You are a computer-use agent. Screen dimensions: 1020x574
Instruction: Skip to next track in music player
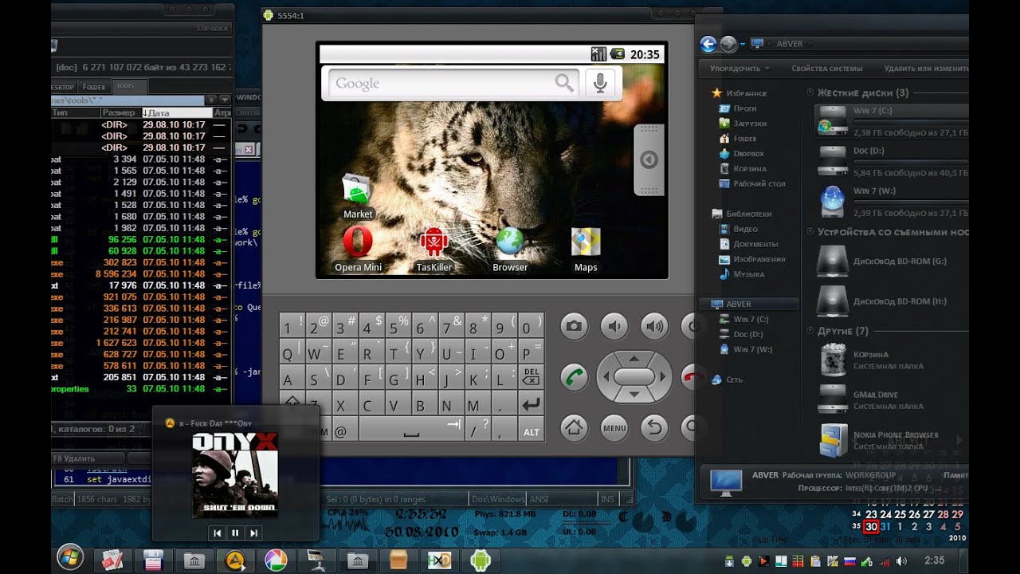pyautogui.click(x=254, y=533)
